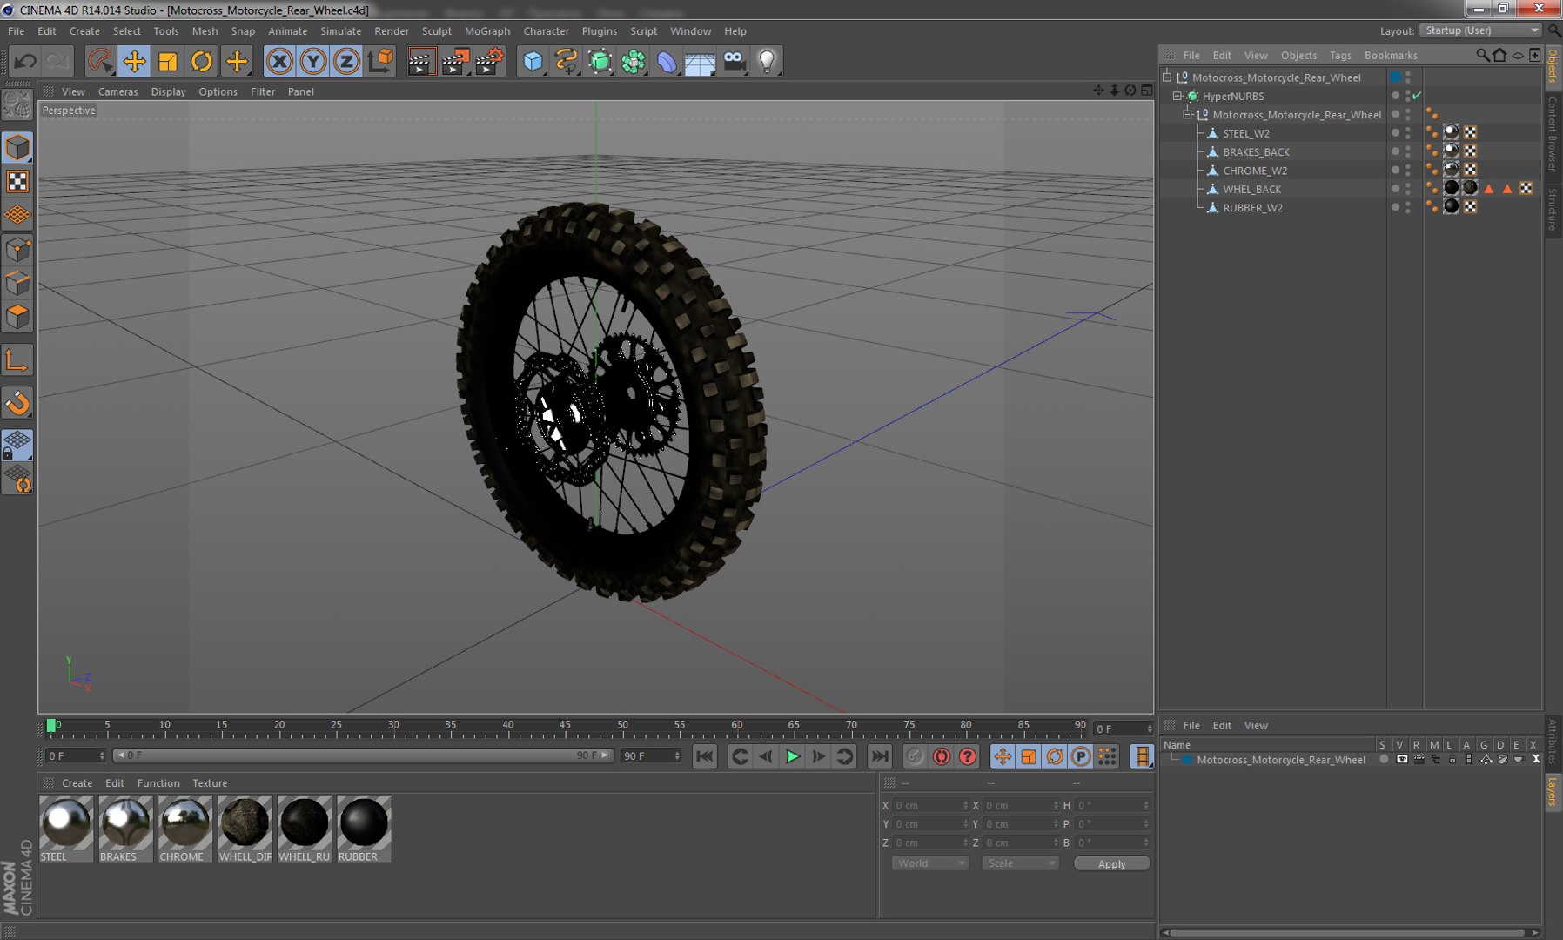Click the Live Selection tool
The height and width of the screenshot is (940, 1563).
click(x=100, y=62)
